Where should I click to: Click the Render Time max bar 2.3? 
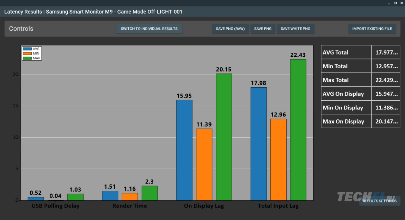coord(150,193)
